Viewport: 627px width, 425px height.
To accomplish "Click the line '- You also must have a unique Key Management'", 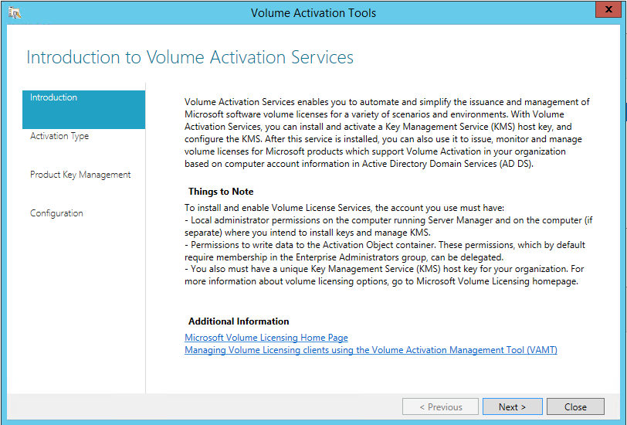I will pos(384,269).
